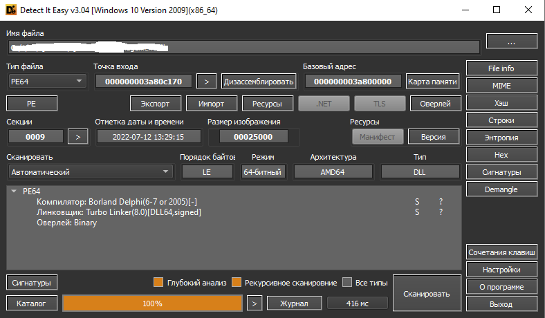This screenshot has width=545, height=318.
Task: Open the Импорт section
Action: click(212, 104)
